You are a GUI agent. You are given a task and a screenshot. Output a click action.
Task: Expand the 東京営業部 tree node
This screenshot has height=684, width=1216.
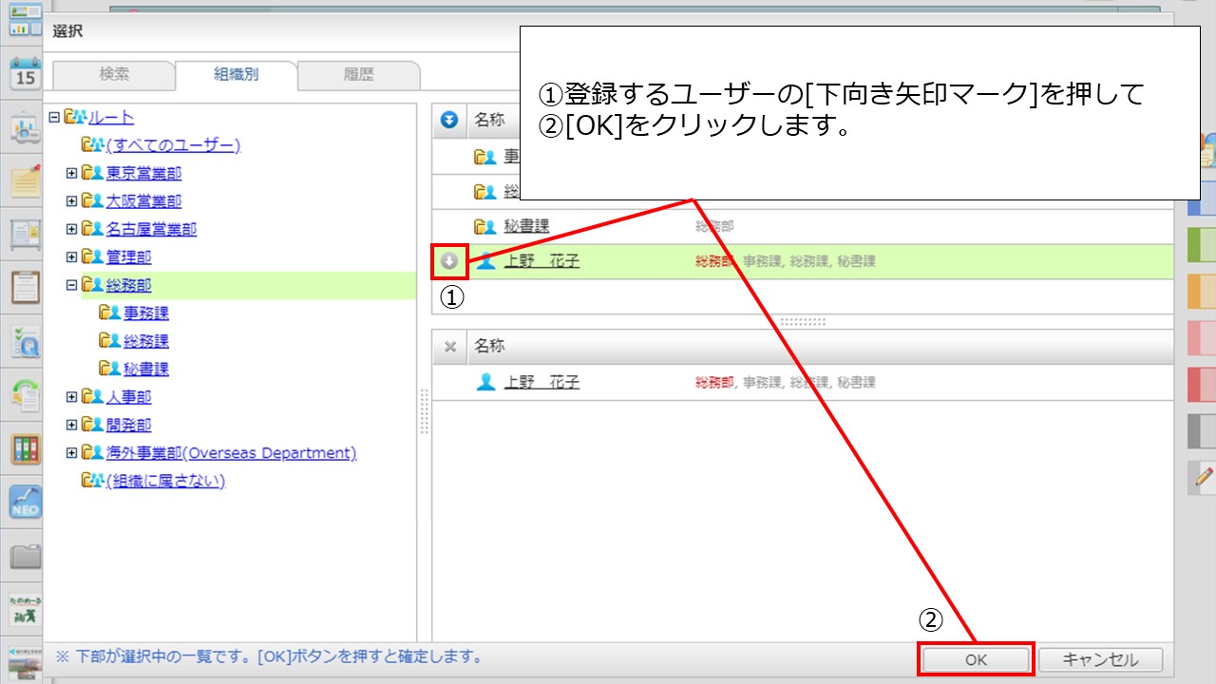[x=71, y=174]
